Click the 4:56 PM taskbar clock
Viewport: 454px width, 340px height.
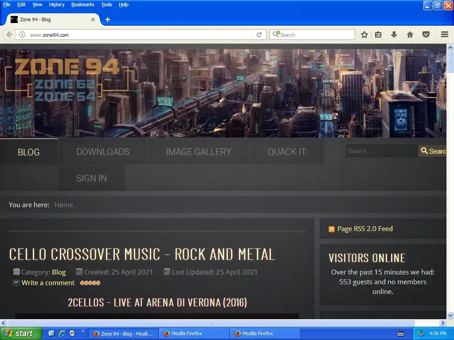(438, 334)
